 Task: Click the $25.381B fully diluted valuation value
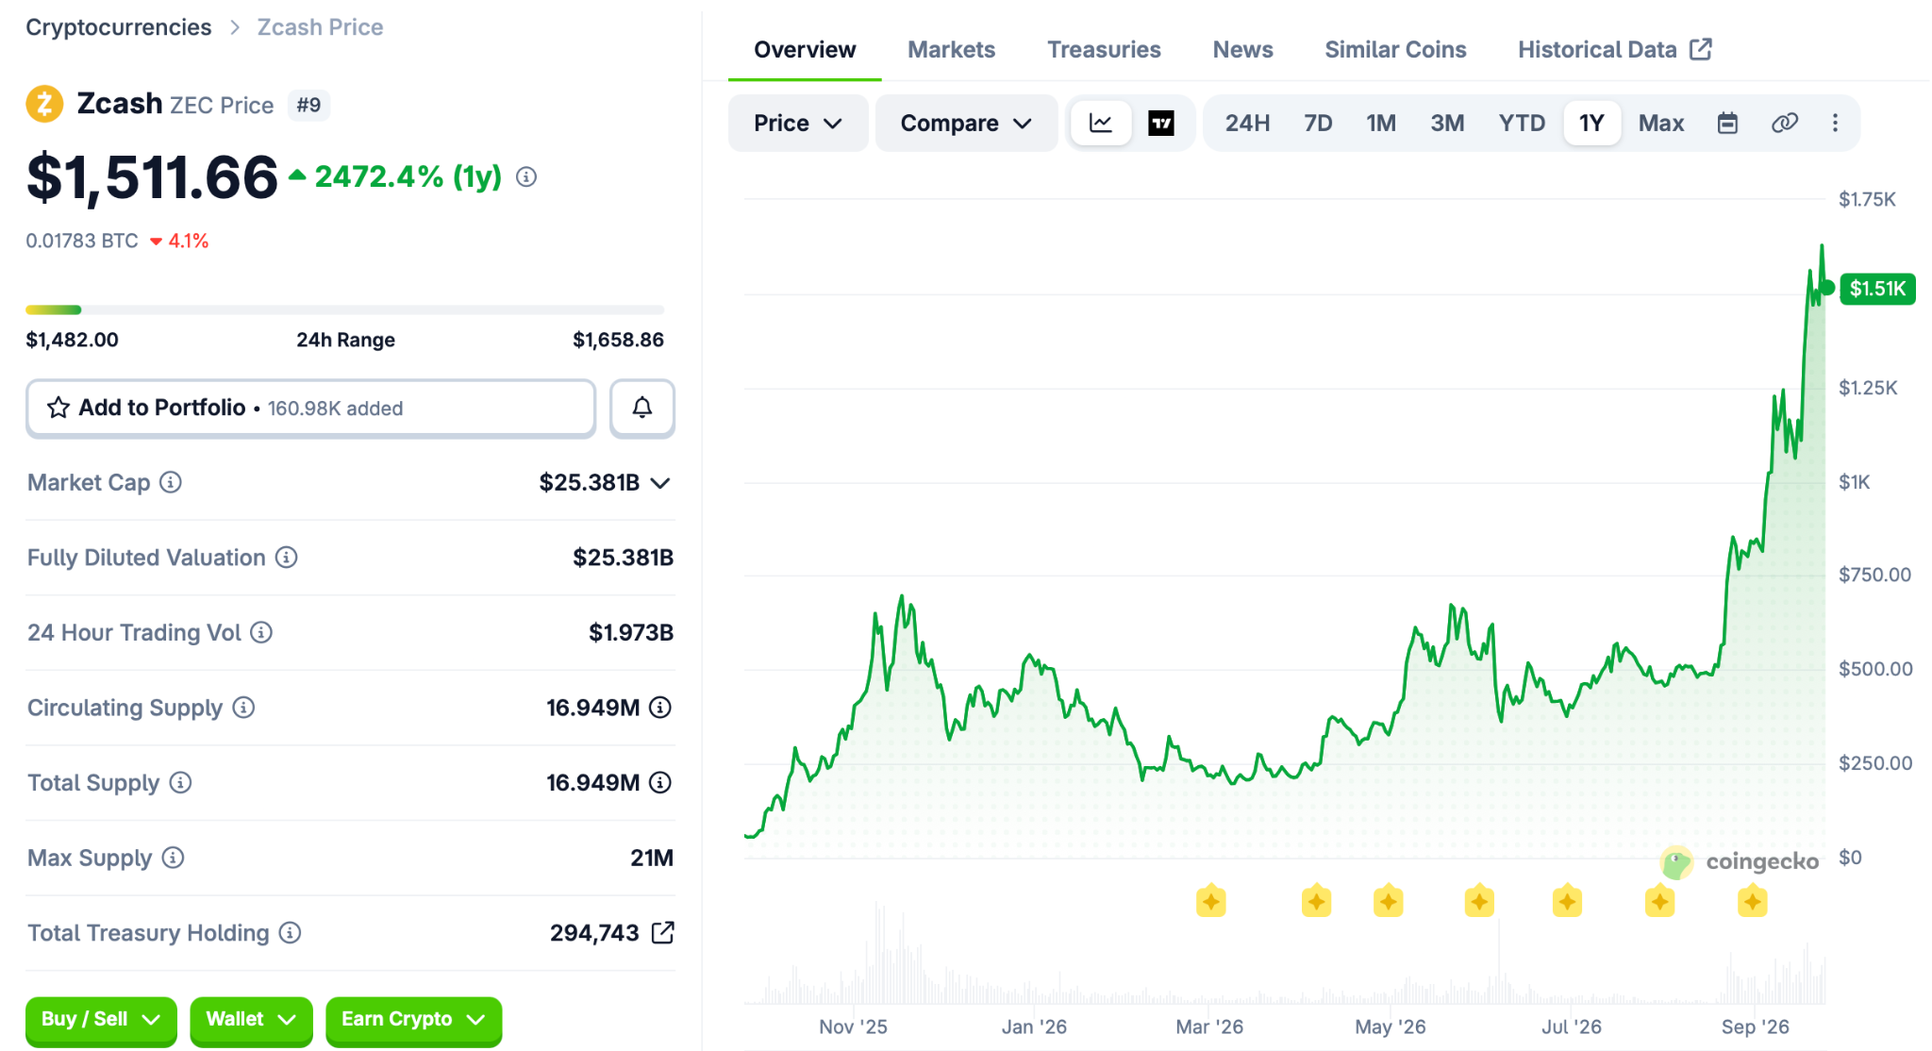tap(624, 558)
